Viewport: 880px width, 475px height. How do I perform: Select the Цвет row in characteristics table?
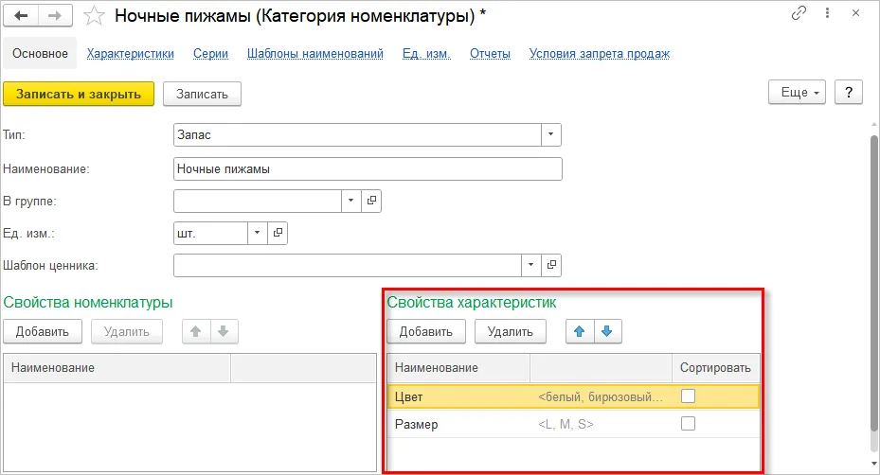pyautogui.click(x=573, y=396)
